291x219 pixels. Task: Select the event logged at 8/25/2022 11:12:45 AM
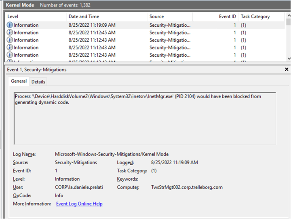(x=145, y=32)
